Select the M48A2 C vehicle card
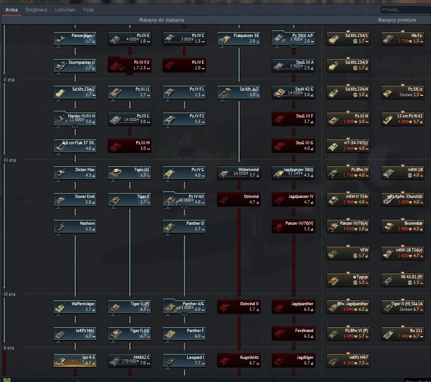Viewport: 431px width, 382px height. 130,360
